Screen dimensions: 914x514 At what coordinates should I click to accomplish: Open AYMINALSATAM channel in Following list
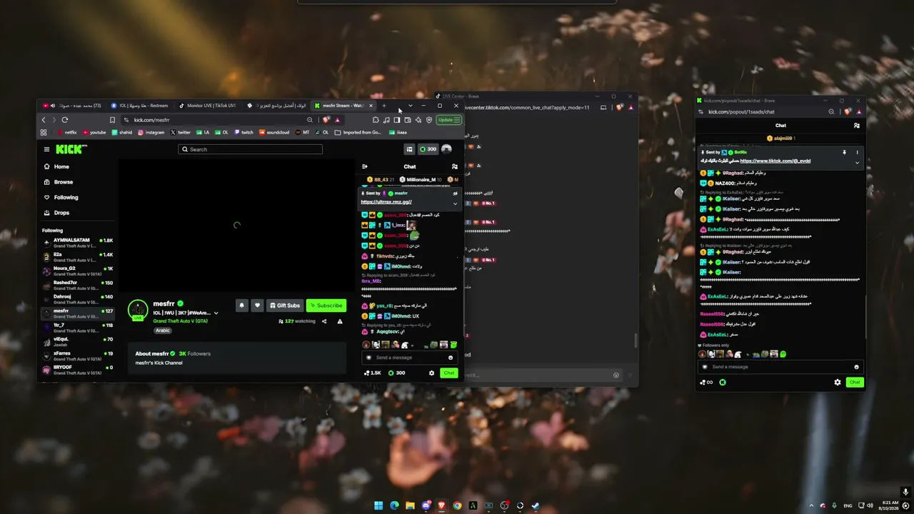pos(77,243)
